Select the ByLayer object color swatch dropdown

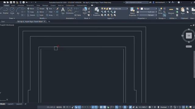coord(149,9)
